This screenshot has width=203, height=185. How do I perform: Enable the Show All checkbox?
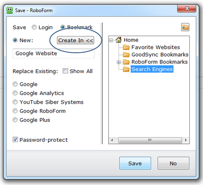click(65, 71)
